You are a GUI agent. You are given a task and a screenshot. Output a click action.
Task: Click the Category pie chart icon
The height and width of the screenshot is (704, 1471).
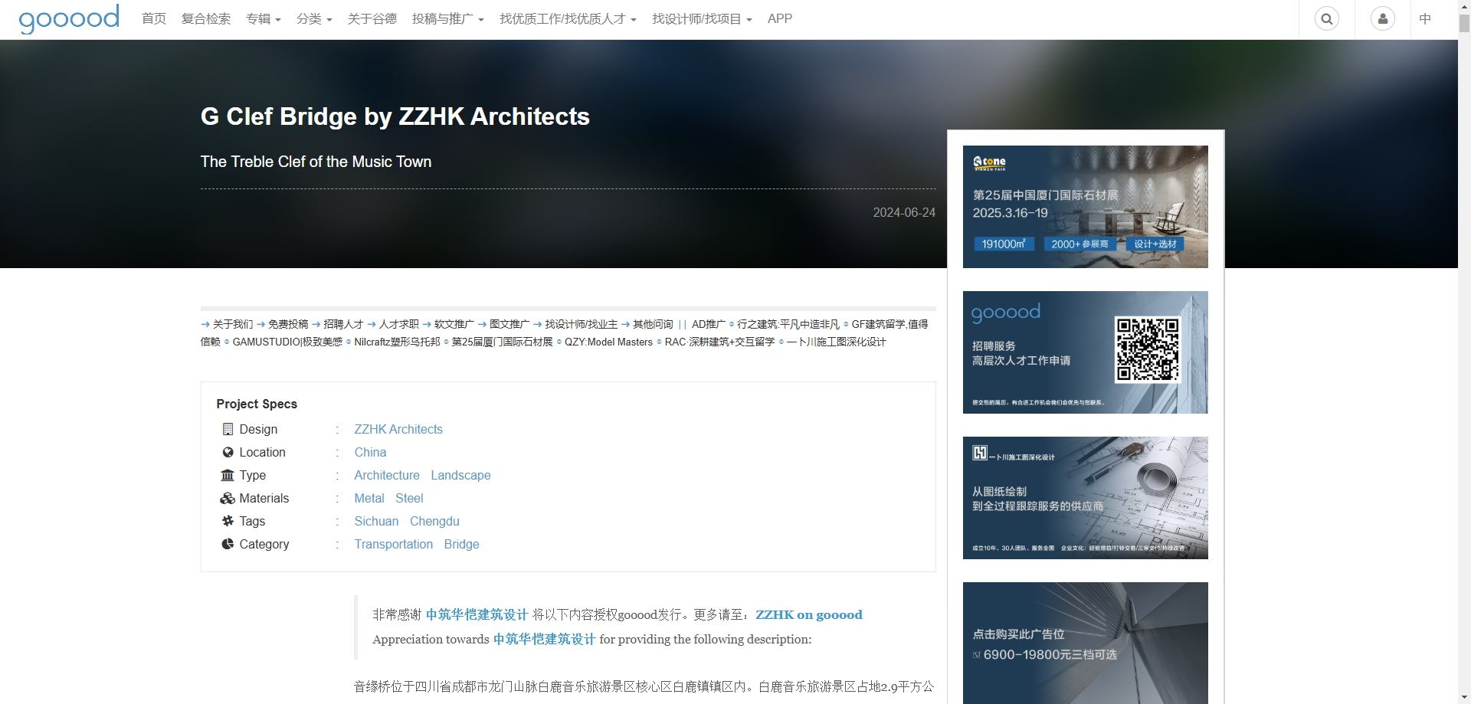click(228, 544)
